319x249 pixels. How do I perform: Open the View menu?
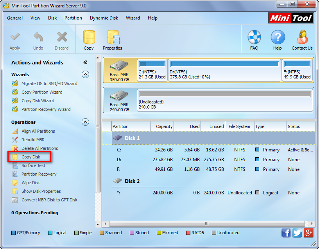(36, 18)
